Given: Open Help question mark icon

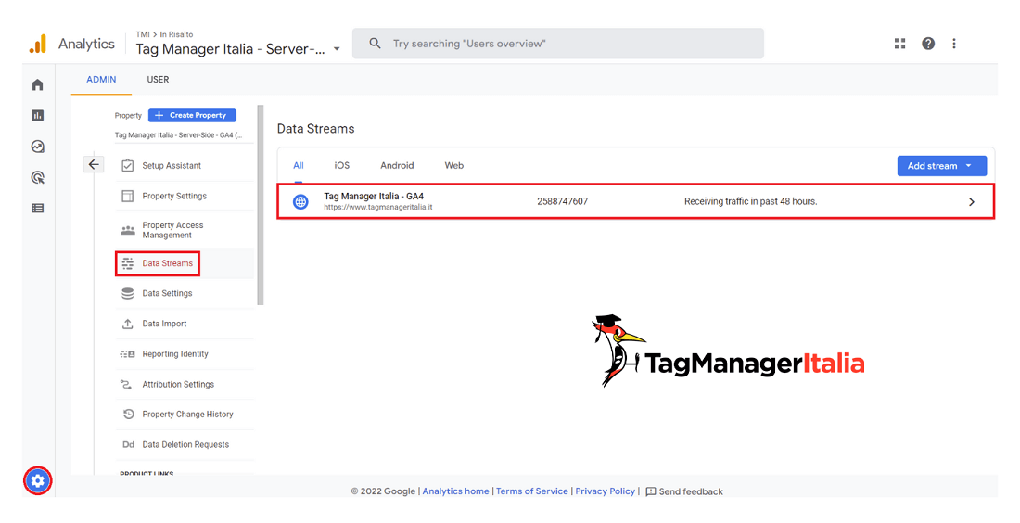Looking at the screenshot, I should [x=928, y=44].
